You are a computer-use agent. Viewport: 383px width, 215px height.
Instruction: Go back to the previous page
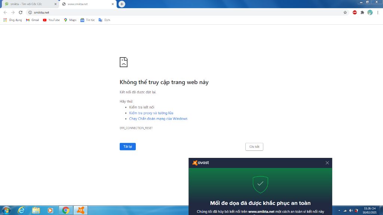(5, 12)
